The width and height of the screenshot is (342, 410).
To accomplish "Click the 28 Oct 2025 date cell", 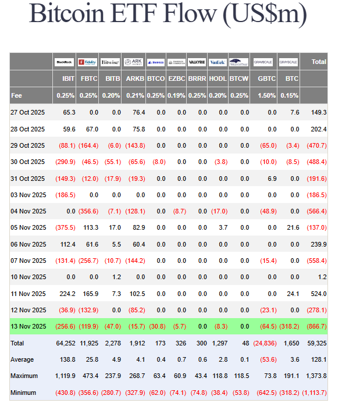I will [x=27, y=130].
